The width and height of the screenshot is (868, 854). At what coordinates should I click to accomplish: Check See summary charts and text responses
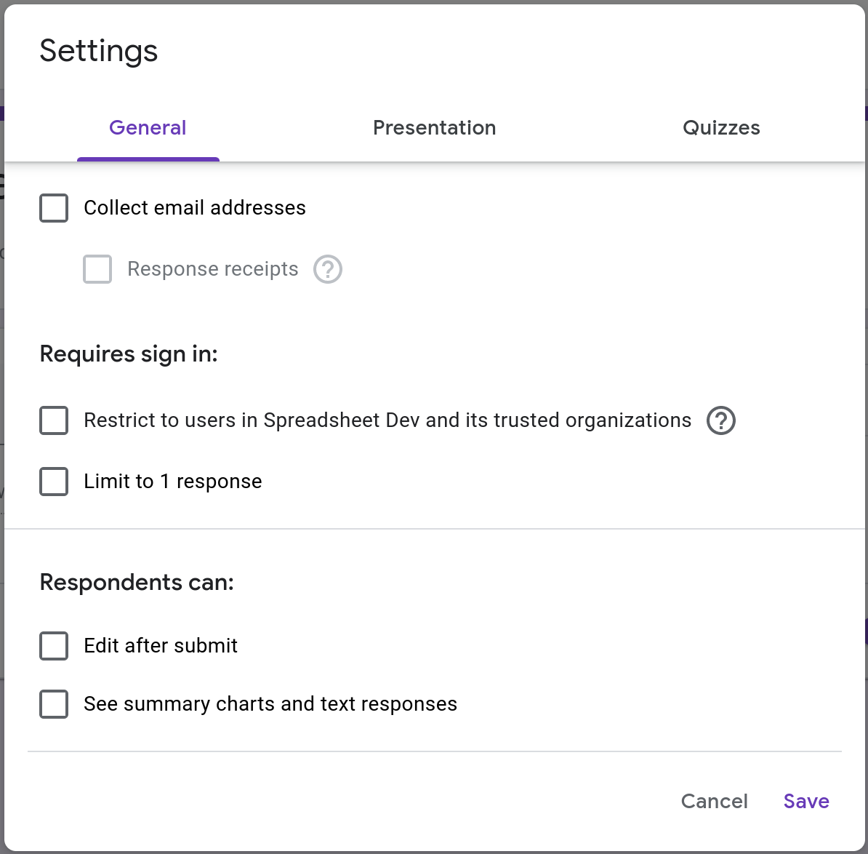[54, 704]
